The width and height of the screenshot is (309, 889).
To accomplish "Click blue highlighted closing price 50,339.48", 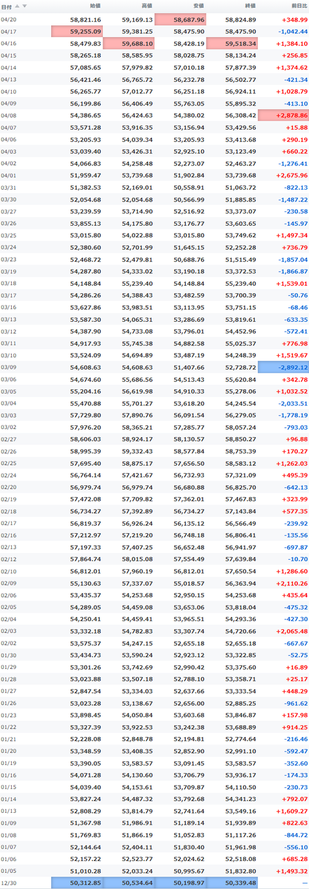I will (x=232, y=882).
